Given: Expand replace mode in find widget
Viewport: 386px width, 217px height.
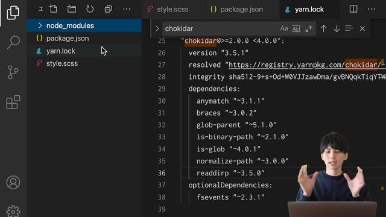Looking at the screenshot, I should [x=157, y=28].
